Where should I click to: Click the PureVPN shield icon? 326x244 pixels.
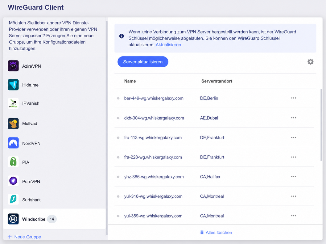coord(13,181)
